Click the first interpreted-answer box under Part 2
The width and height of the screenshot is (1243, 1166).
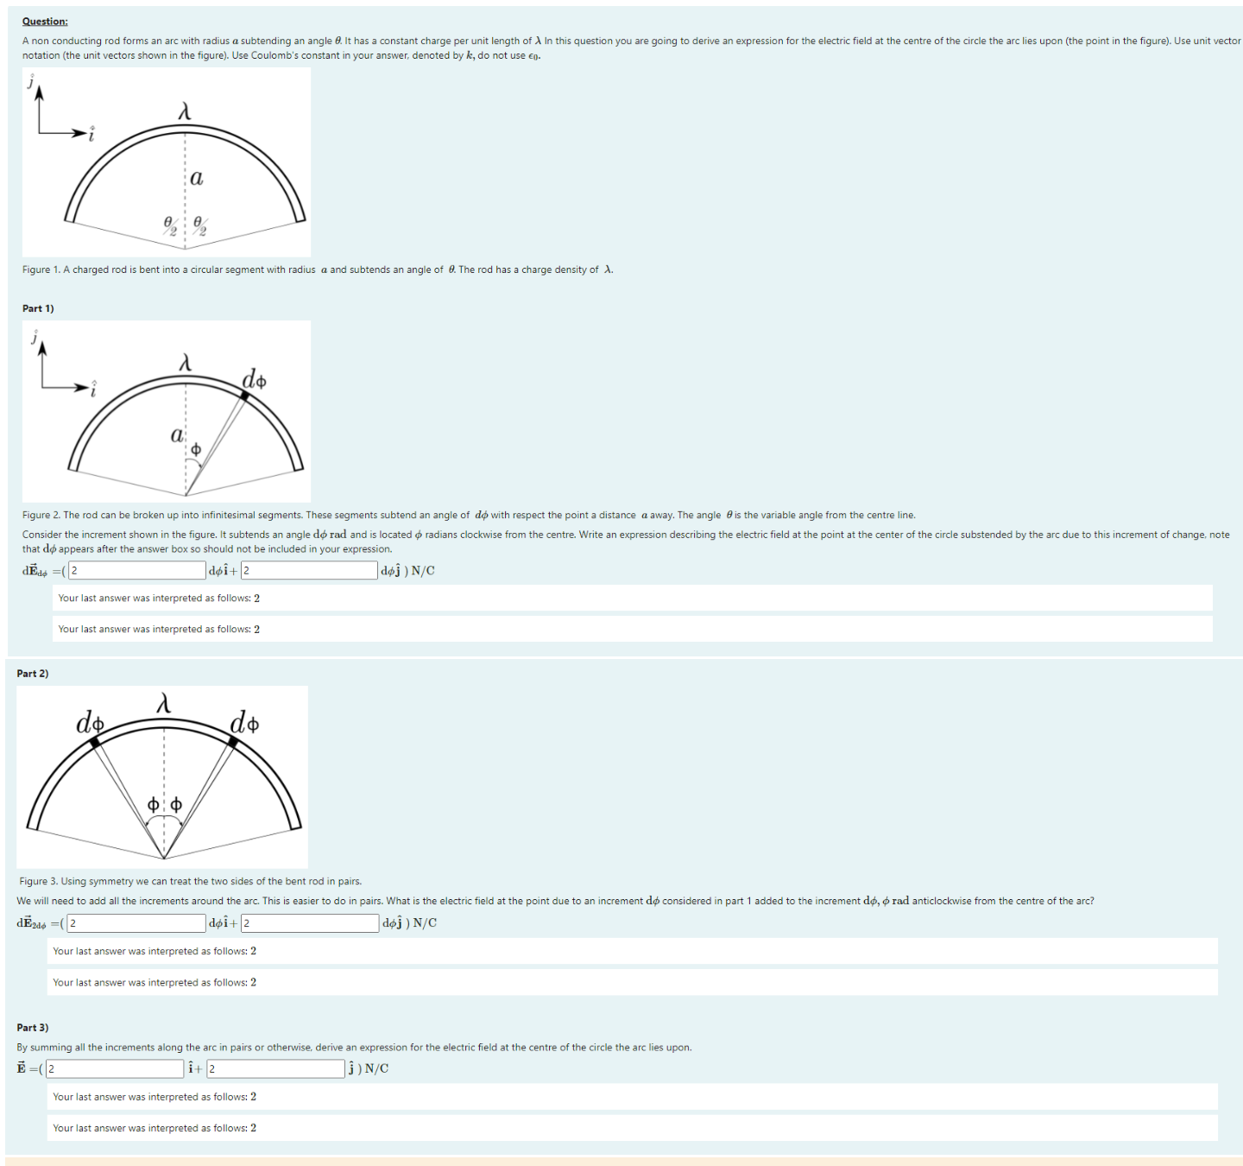point(632,952)
